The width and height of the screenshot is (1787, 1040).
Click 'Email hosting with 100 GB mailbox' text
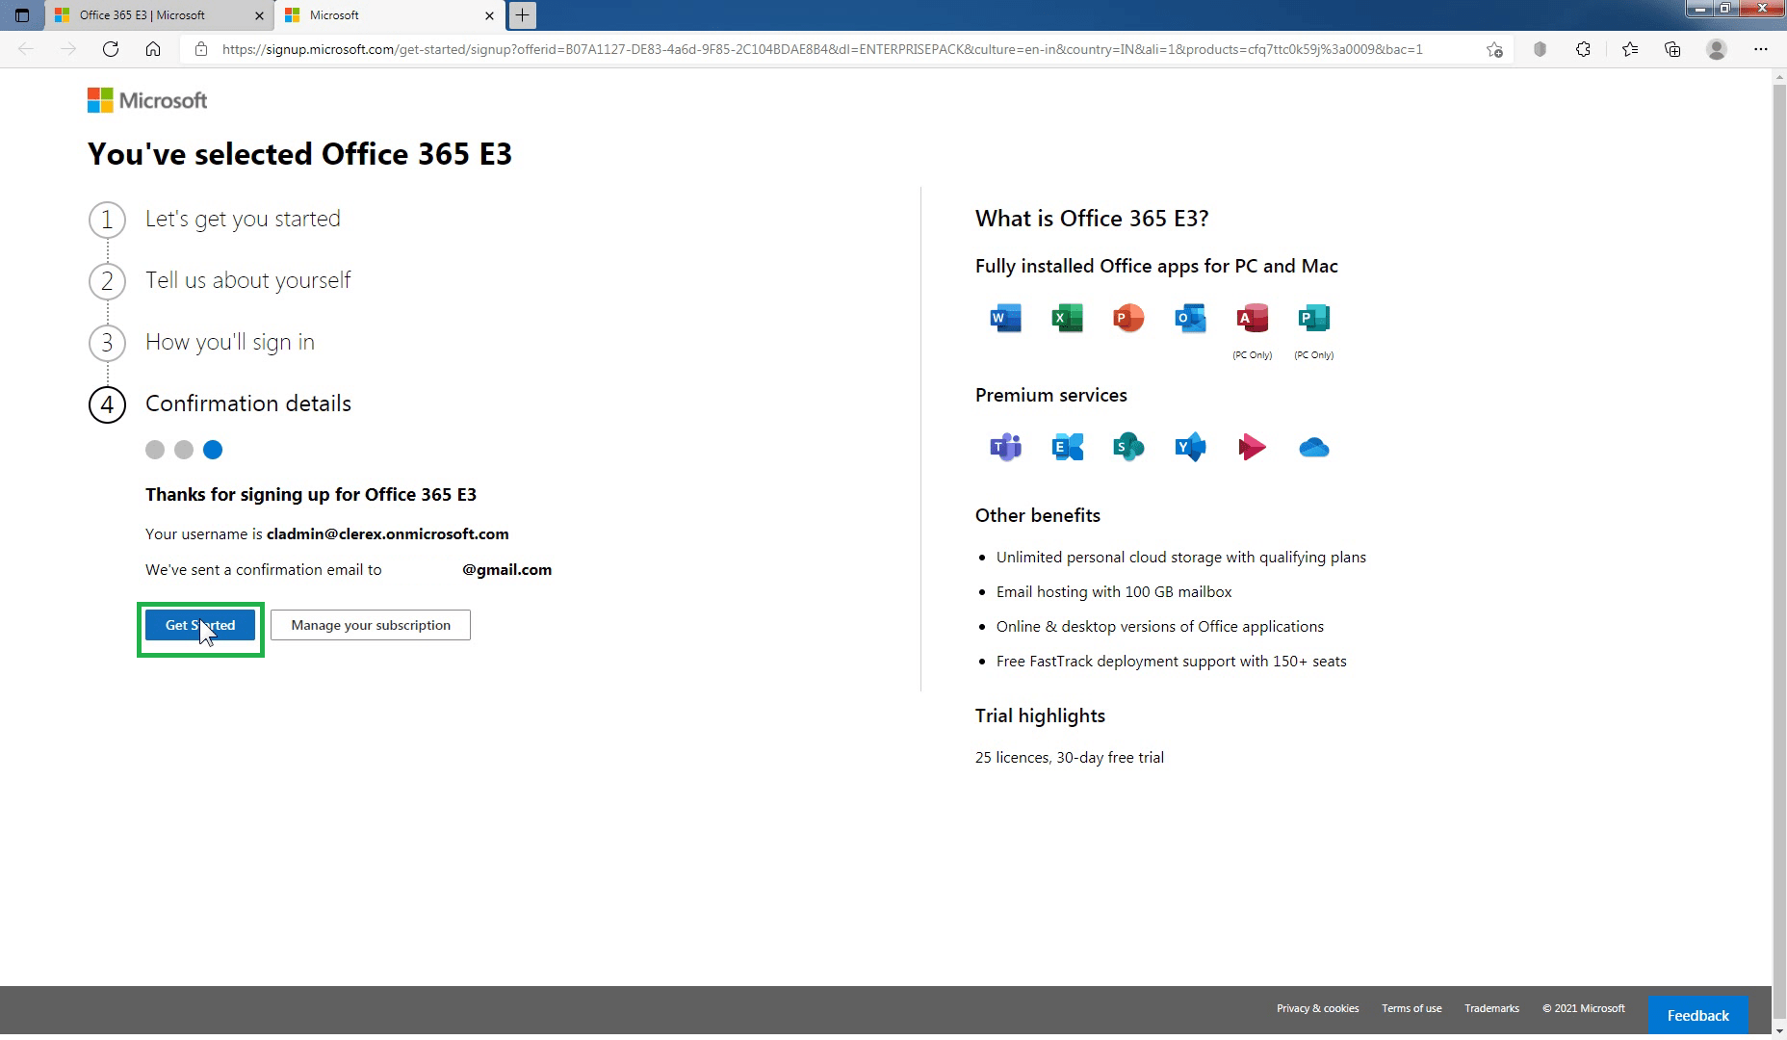coord(1114,591)
